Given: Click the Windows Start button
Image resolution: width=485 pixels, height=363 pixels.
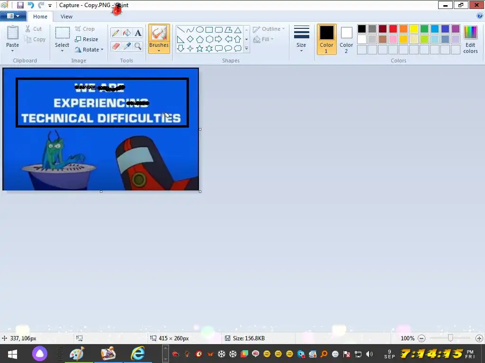Looking at the screenshot, I should (12, 354).
